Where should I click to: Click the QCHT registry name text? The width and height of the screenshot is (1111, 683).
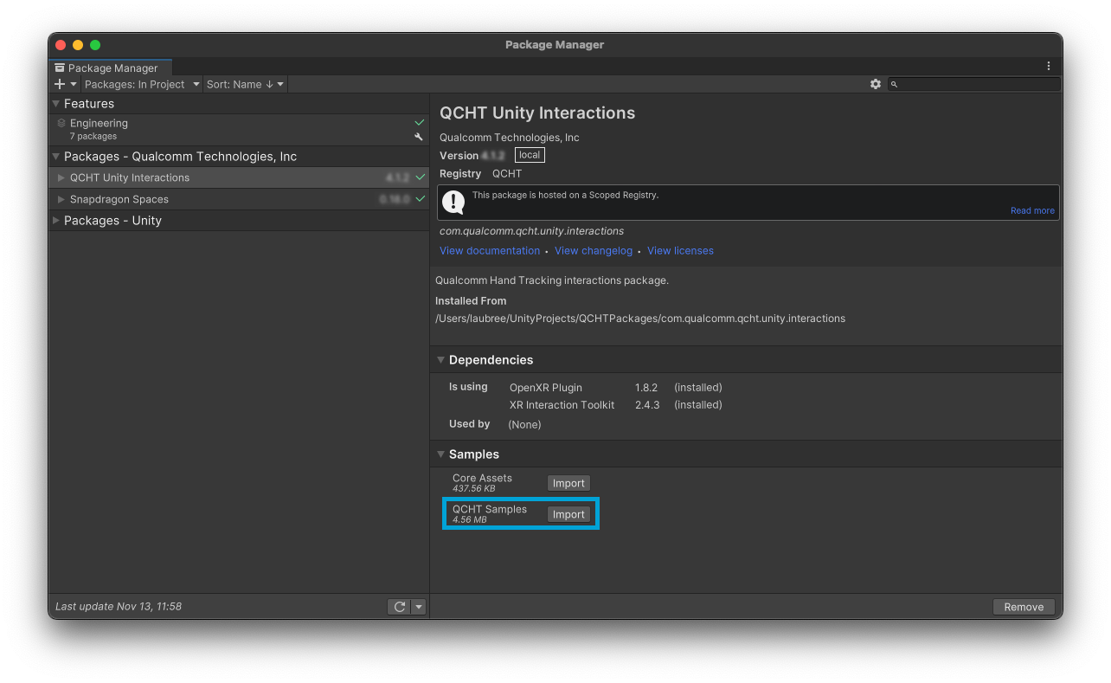coord(507,174)
